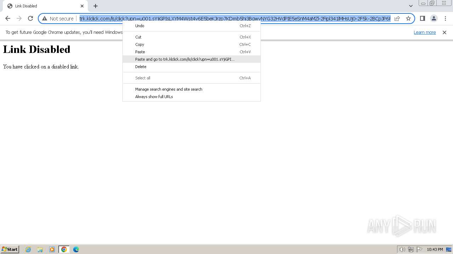This screenshot has width=453, height=254.
Task: Close the Link Disabled tab
Action: click(82, 6)
